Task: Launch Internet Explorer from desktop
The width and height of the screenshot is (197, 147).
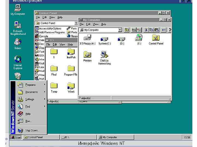Action: point(18,62)
